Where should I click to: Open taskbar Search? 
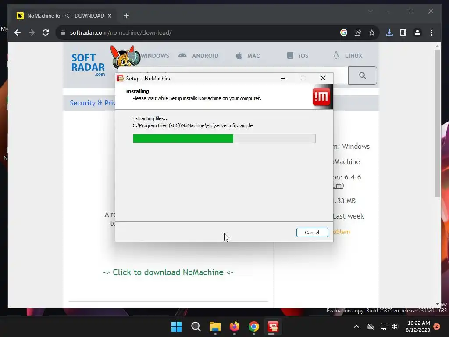pos(196,326)
